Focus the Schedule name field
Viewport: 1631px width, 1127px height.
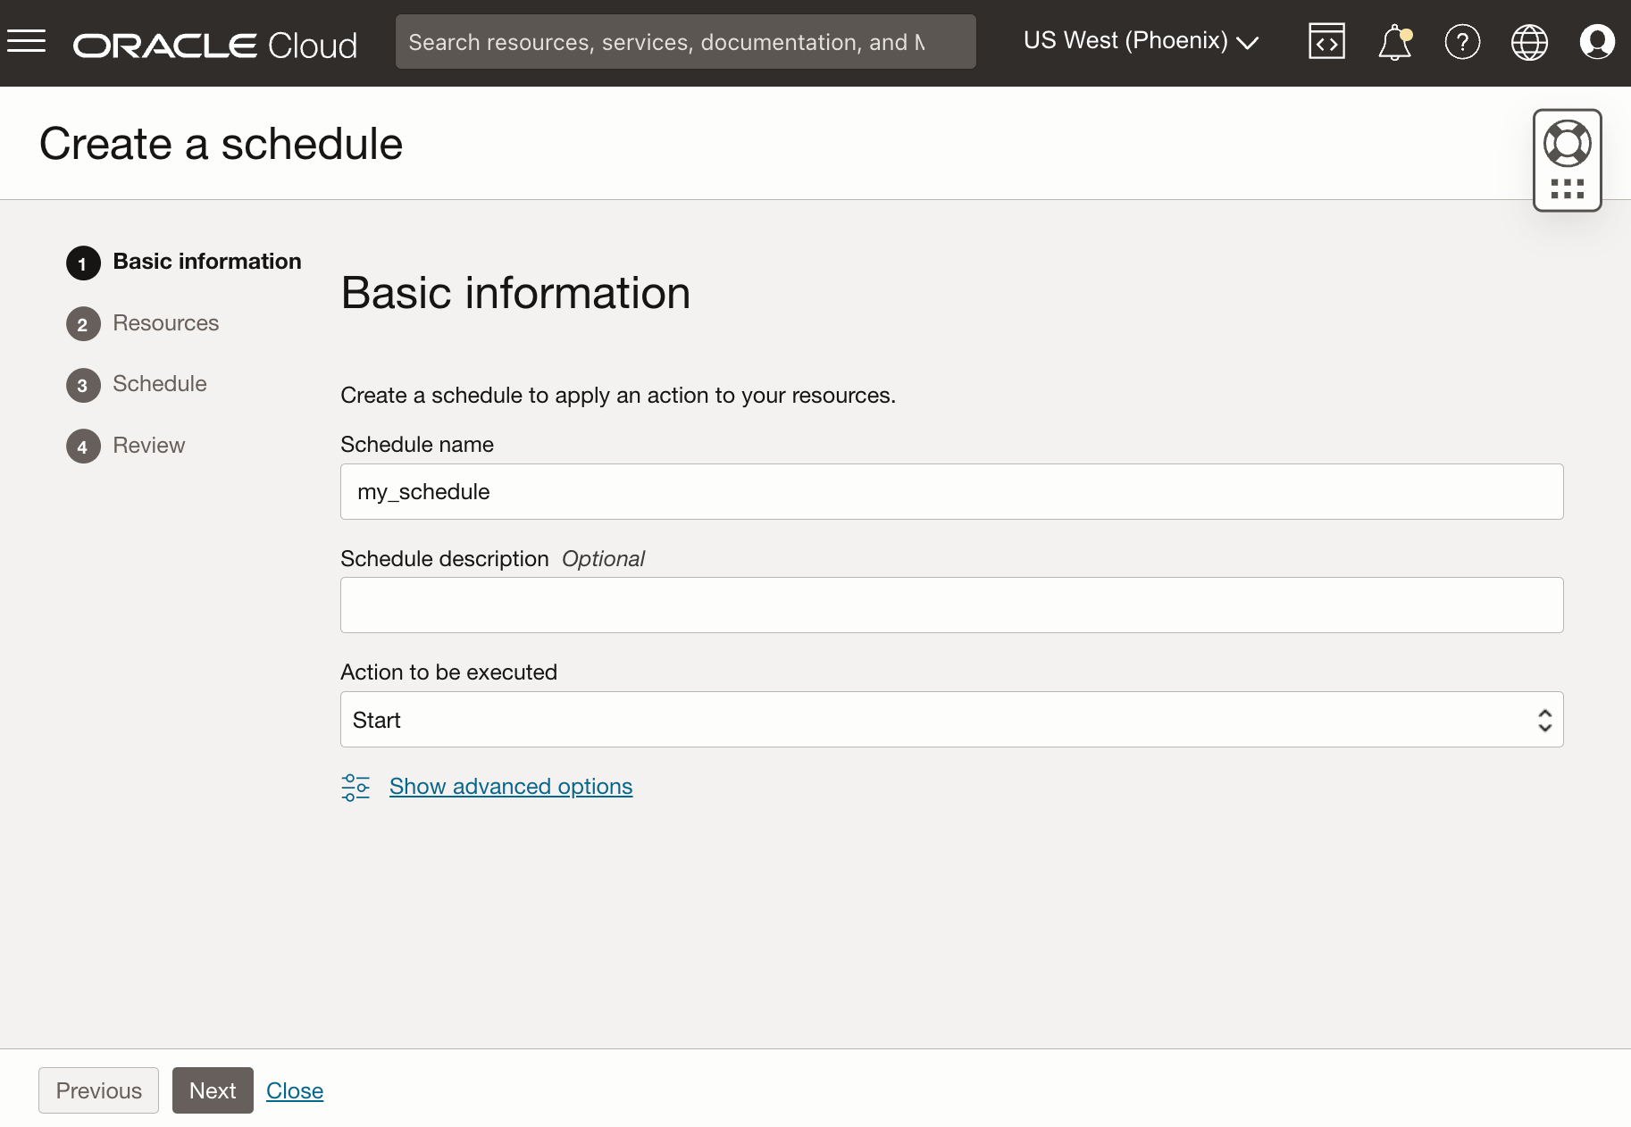coord(951,492)
